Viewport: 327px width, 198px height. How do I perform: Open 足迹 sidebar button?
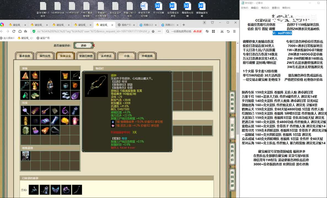coord(232,128)
